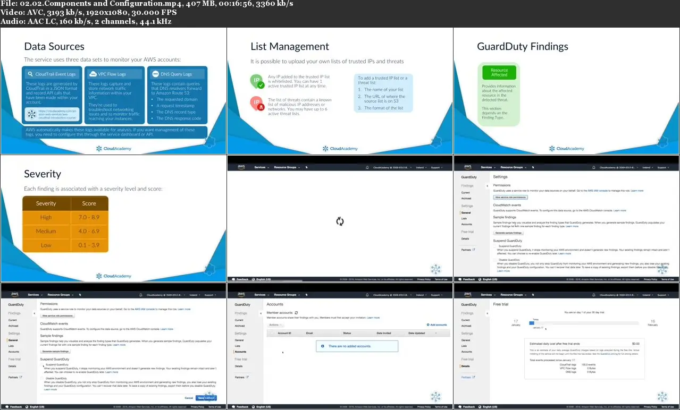The width and height of the screenshot is (680, 410).
Task: Click the pin icon in Accounts thumbnail
Action: (306, 295)
